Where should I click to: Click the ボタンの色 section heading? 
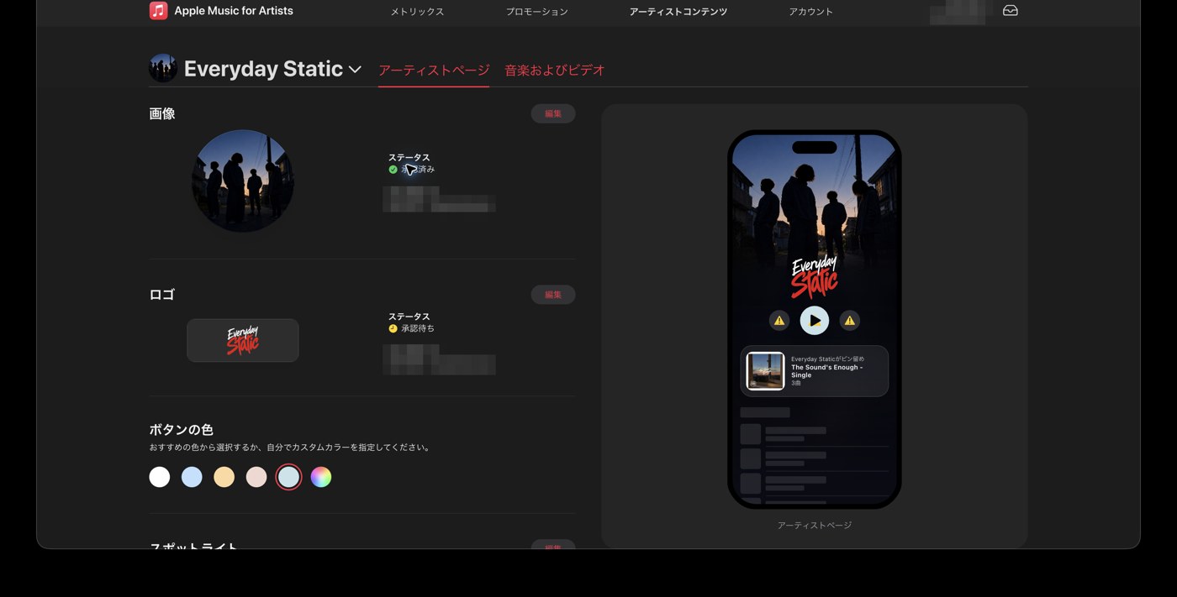click(x=181, y=430)
